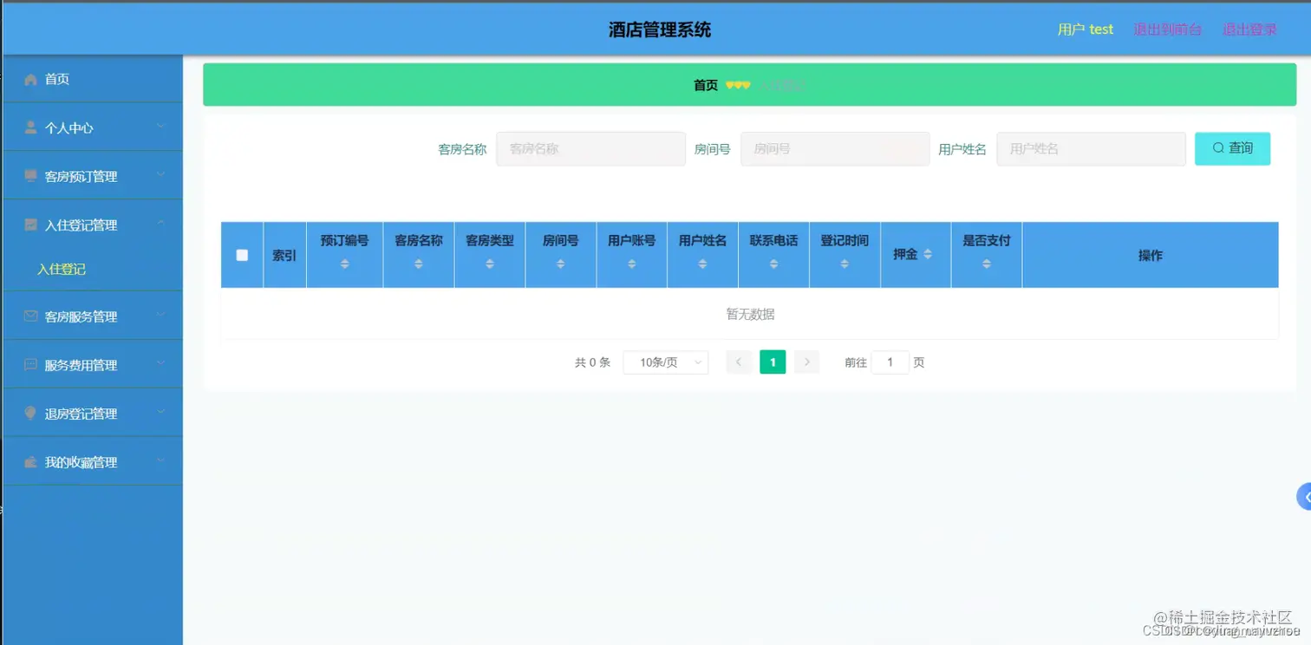Click the 操作 column header
1311x645 pixels.
[1151, 255]
